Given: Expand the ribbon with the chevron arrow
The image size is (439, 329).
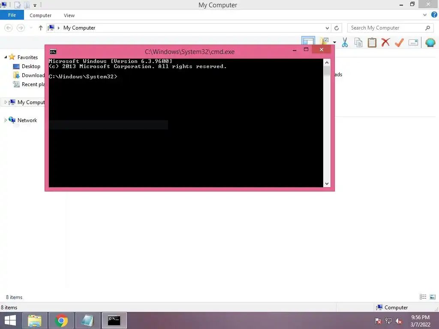Looking at the screenshot, I should tap(425, 15).
